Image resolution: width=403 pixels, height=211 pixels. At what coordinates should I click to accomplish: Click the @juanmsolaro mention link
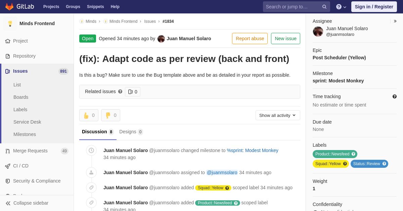tap(222, 172)
